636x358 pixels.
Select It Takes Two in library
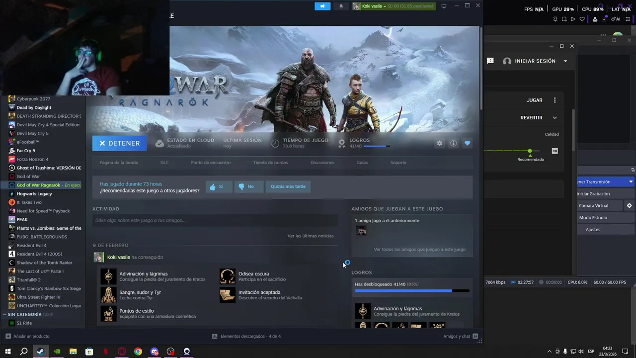tap(29, 202)
